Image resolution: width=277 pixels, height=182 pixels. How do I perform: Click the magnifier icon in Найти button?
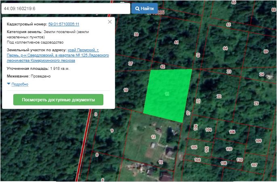[x=137, y=8]
